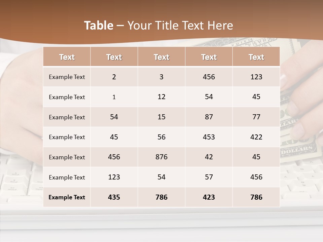Select the cell with value 3
The image size is (323, 242).
[161, 77]
